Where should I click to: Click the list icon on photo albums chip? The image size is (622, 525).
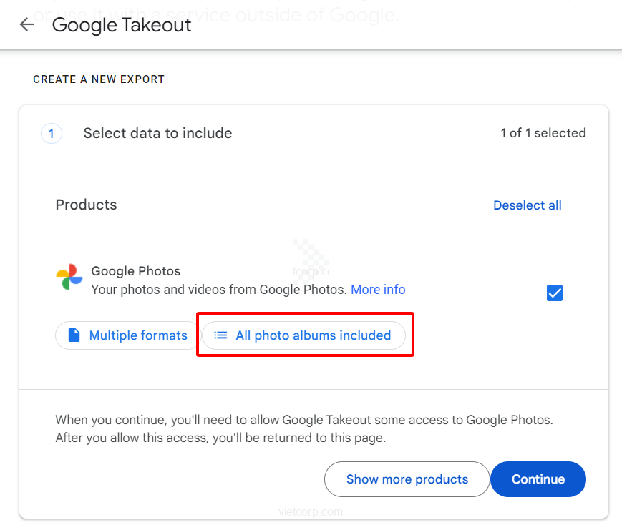pyautogui.click(x=220, y=335)
